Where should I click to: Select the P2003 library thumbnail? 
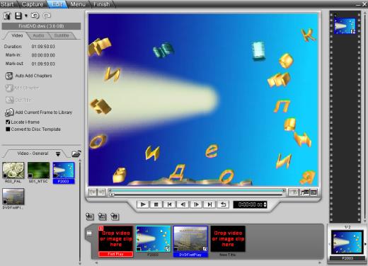[64, 173]
